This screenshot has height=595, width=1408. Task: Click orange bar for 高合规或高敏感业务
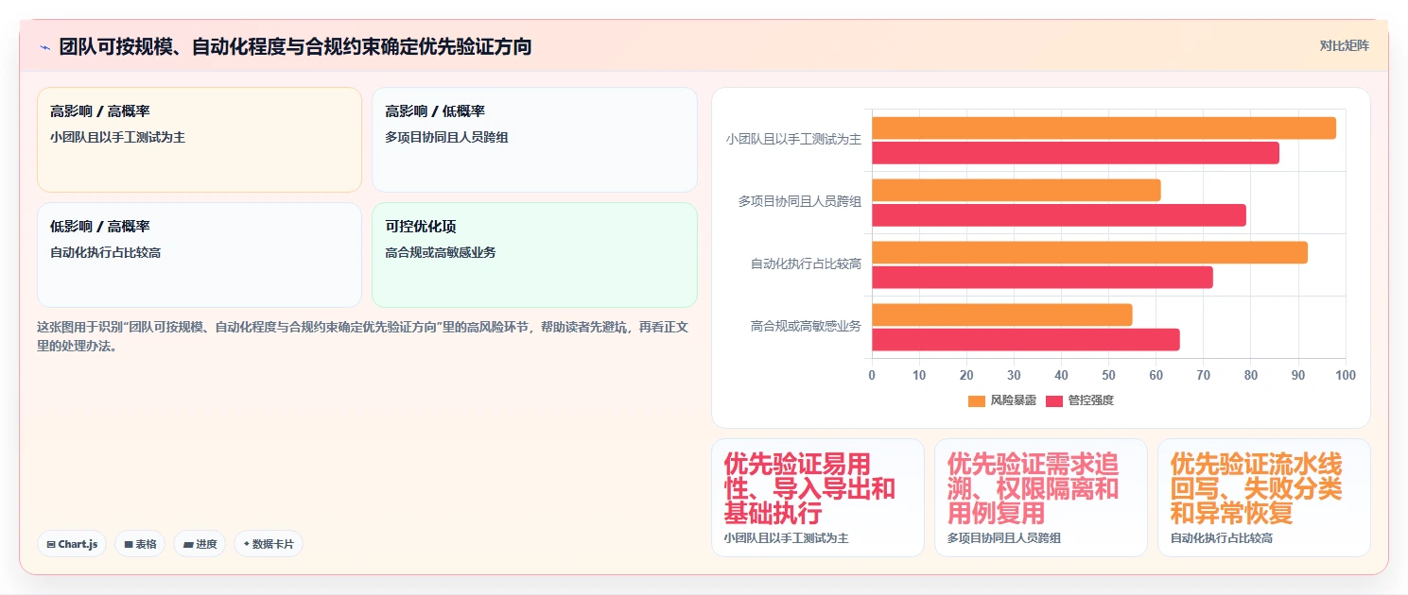pos(1001,314)
